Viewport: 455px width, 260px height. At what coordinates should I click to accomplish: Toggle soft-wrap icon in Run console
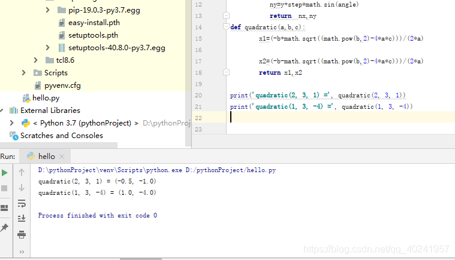pyautogui.click(x=22, y=203)
